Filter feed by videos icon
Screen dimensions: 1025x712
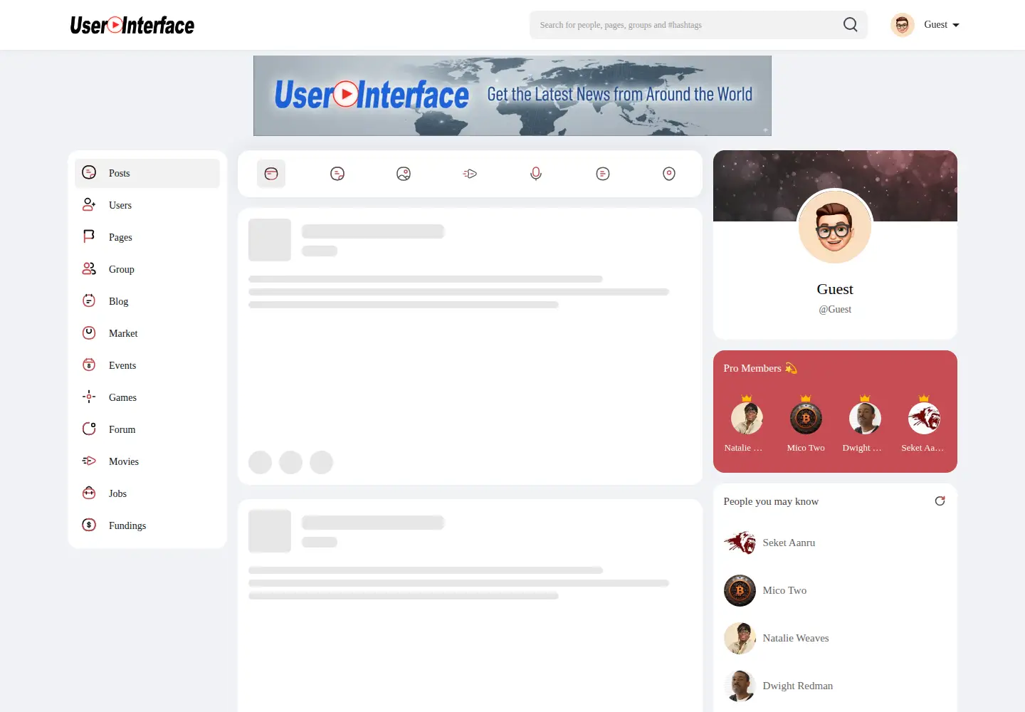(x=470, y=174)
